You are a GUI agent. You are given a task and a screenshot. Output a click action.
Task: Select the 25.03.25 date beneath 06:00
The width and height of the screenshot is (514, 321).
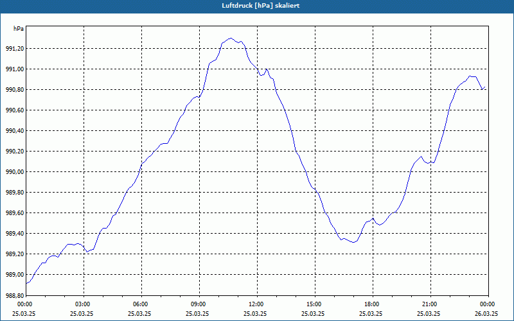click(139, 313)
